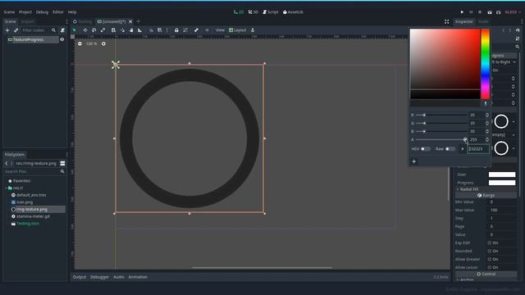Viewport: 525px width, 295px height.
Task: Toggle FileSystem split view icon
Action: (x=62, y=163)
